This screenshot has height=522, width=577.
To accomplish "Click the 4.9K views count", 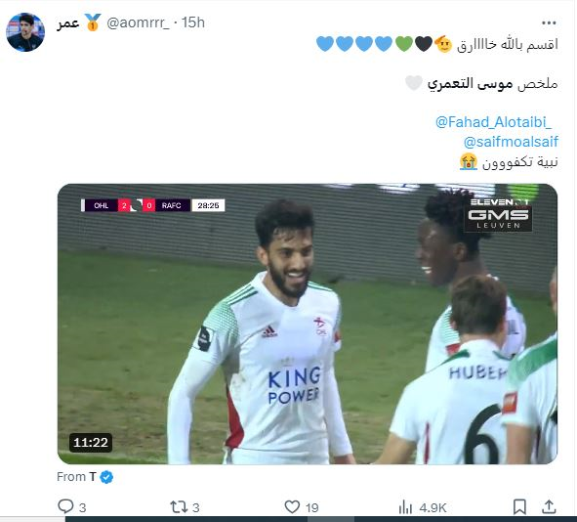I will coord(433,507).
